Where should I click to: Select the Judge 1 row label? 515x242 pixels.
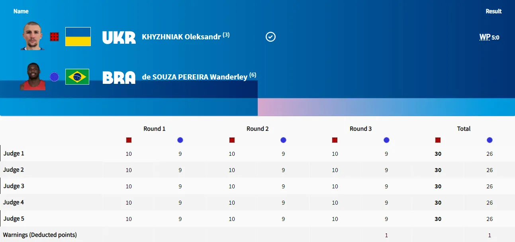coord(14,153)
